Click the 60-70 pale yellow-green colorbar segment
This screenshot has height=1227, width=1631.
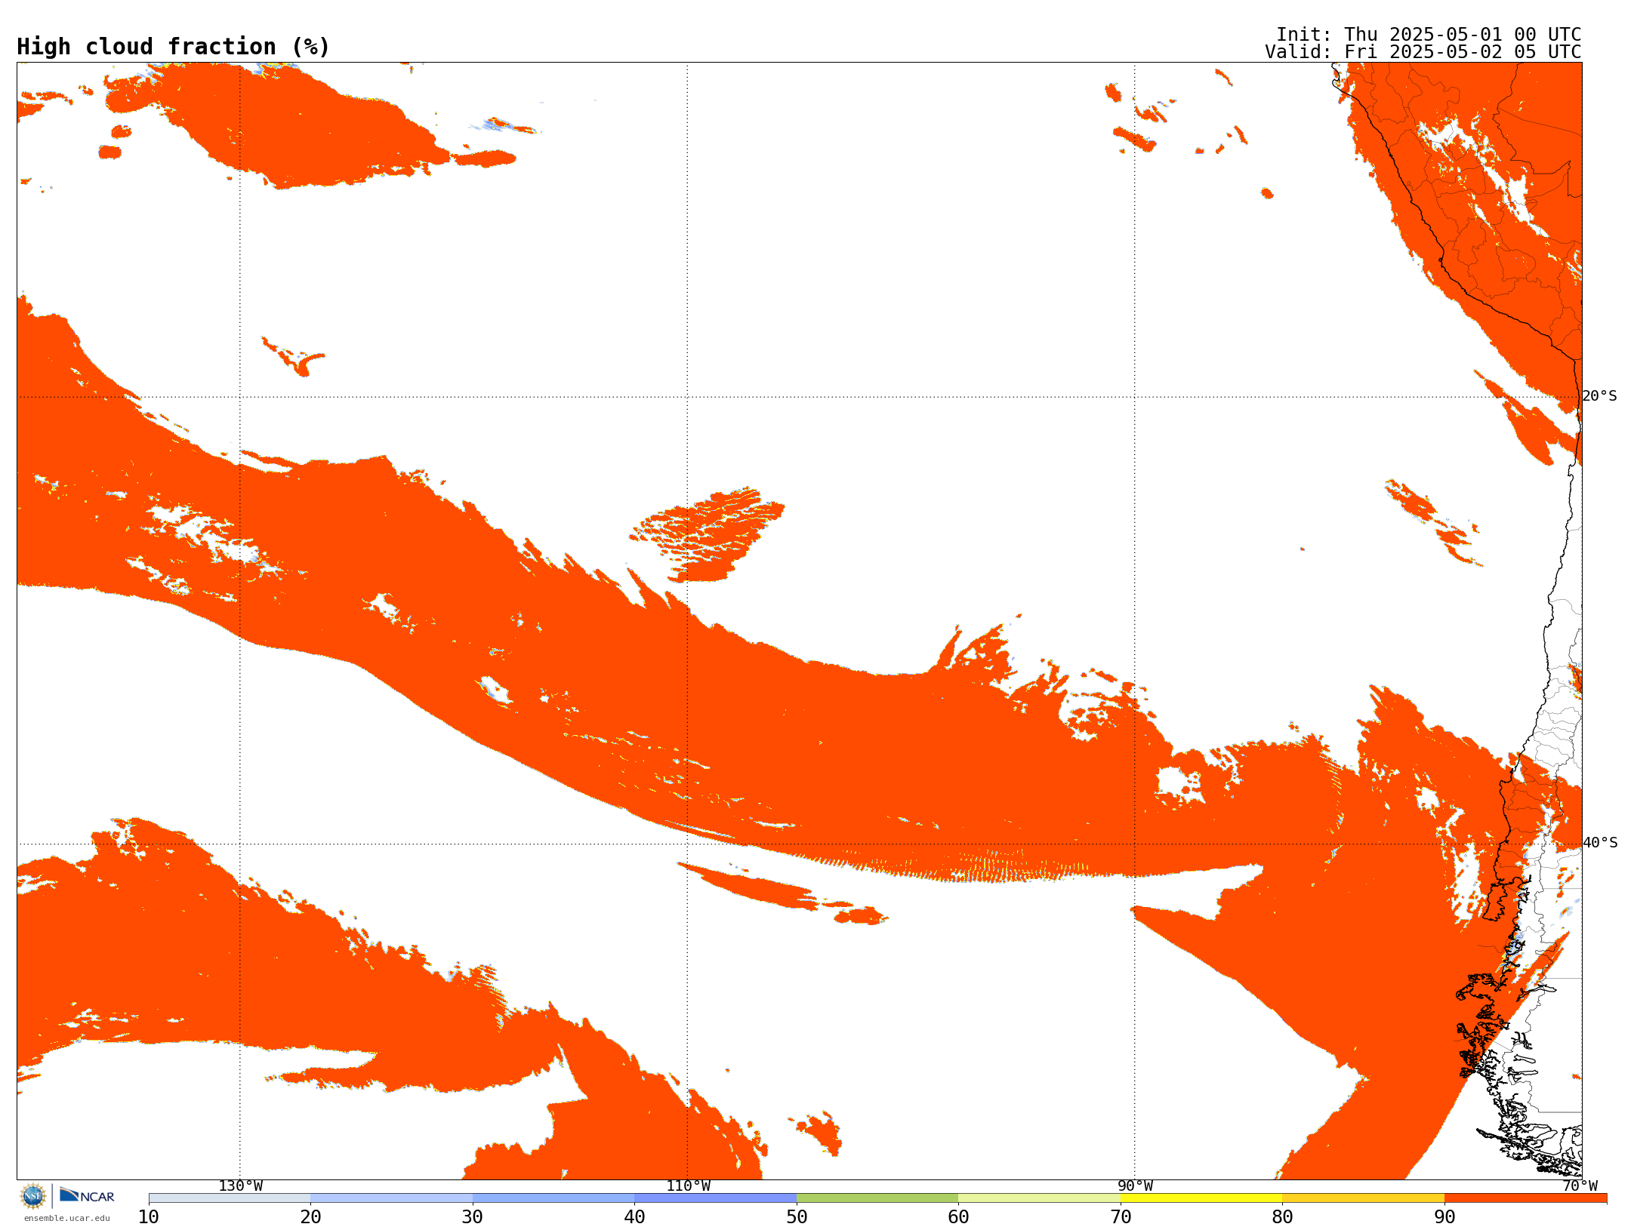[x=1039, y=1198]
